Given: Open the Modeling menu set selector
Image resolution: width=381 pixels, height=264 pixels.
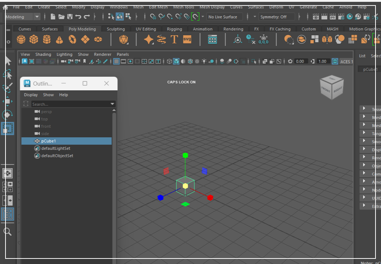Looking at the screenshot, I should click(x=22, y=17).
